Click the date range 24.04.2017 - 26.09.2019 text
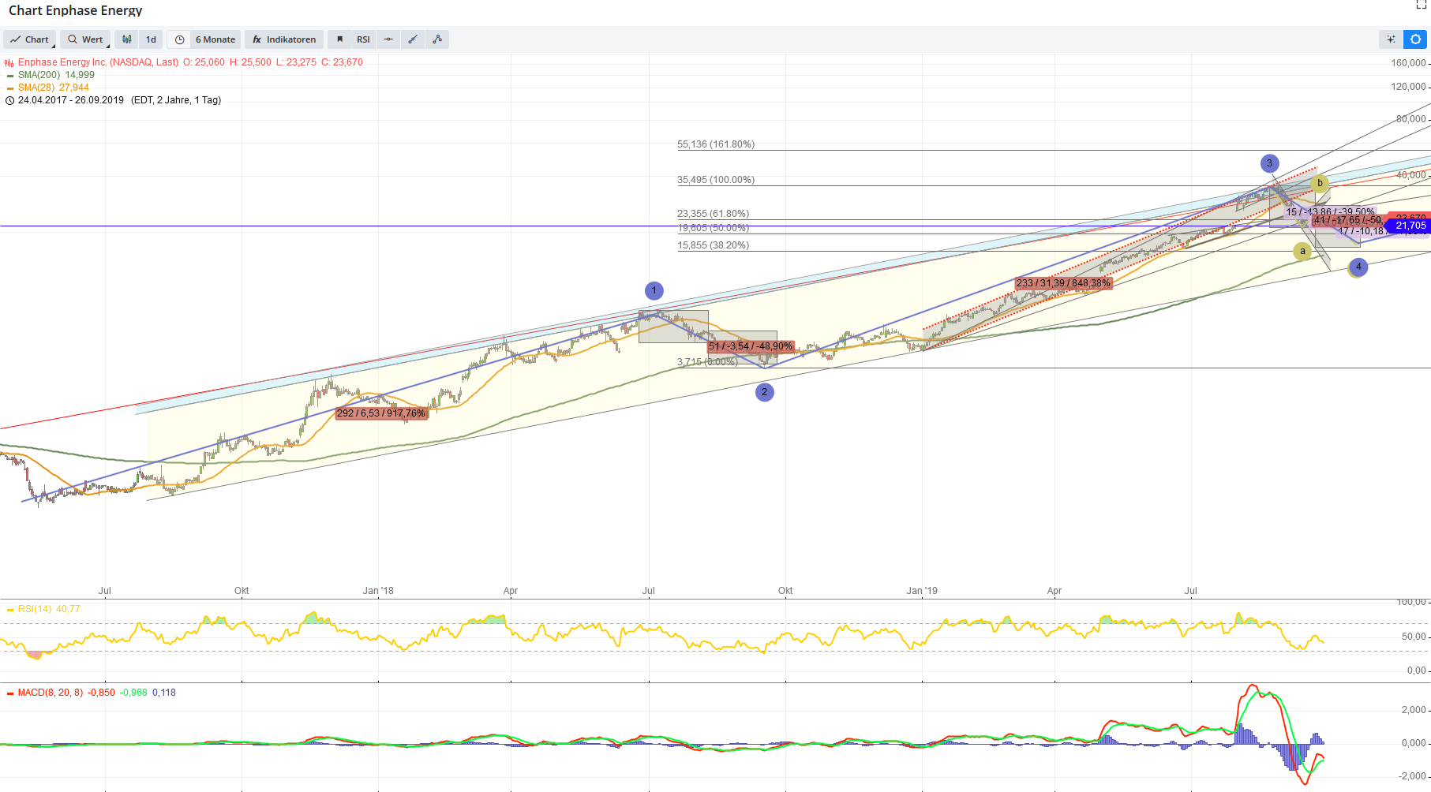The width and height of the screenshot is (1431, 792). pyautogui.click(x=71, y=100)
